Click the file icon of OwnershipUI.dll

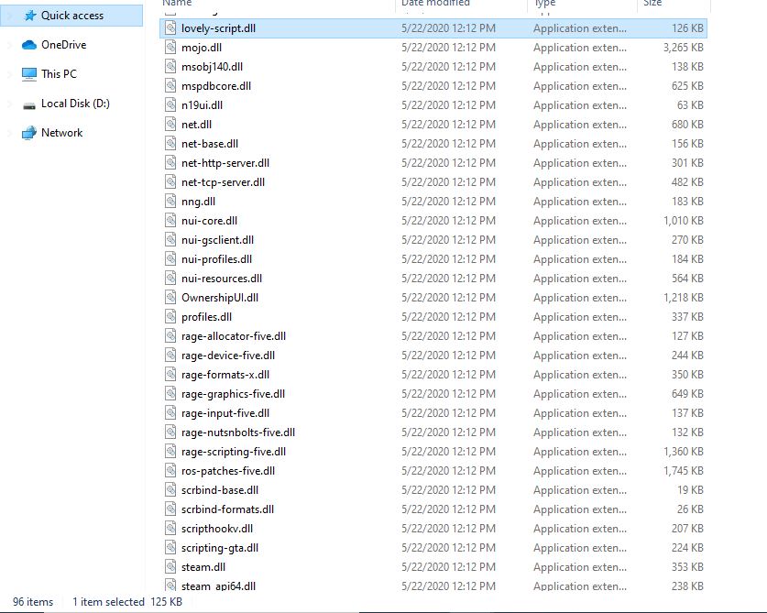point(170,297)
